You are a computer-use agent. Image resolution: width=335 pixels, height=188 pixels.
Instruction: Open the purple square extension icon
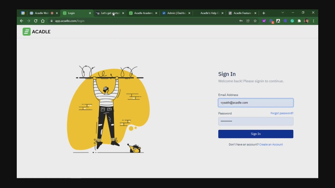point(285,21)
